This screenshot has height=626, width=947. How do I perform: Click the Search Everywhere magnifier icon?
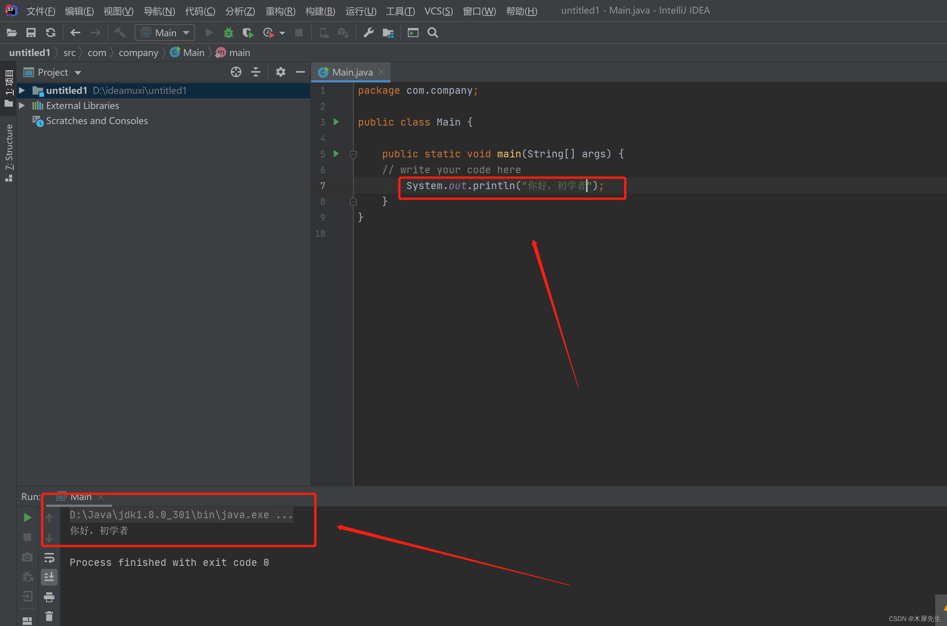click(x=432, y=33)
